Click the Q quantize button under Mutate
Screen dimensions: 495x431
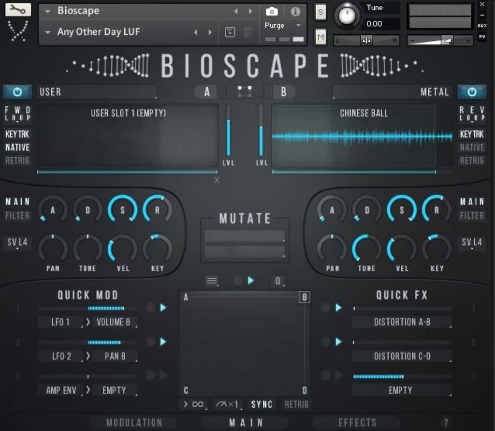pyautogui.click(x=278, y=281)
